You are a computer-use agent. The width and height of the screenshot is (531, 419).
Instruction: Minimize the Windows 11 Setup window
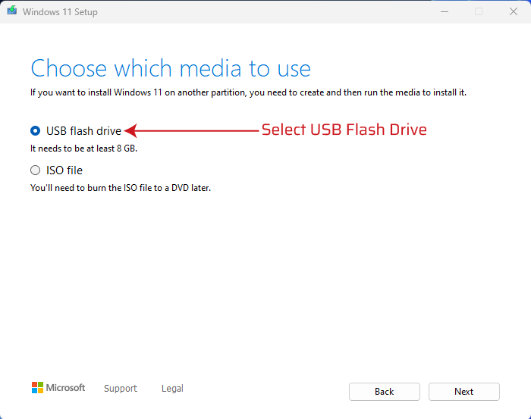click(x=445, y=12)
